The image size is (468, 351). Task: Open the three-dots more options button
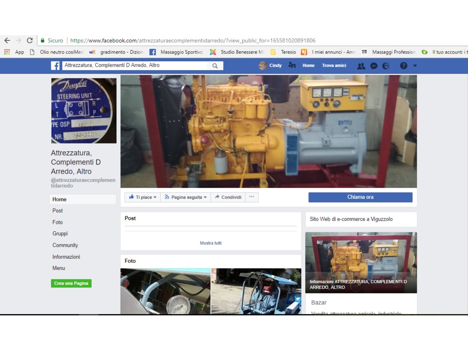click(251, 197)
